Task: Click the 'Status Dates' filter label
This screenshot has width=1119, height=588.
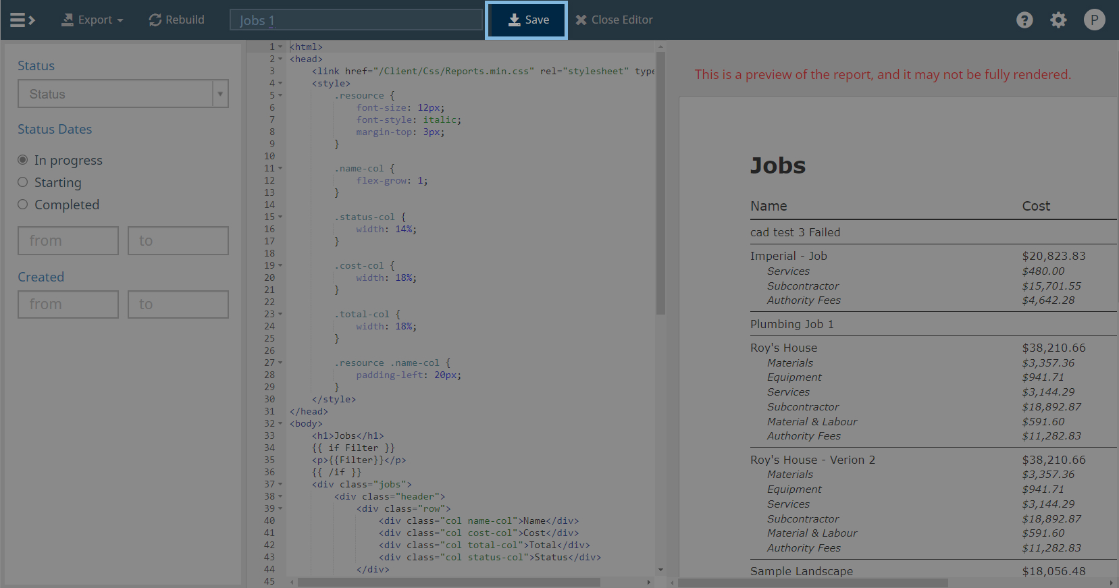Action: (x=55, y=129)
